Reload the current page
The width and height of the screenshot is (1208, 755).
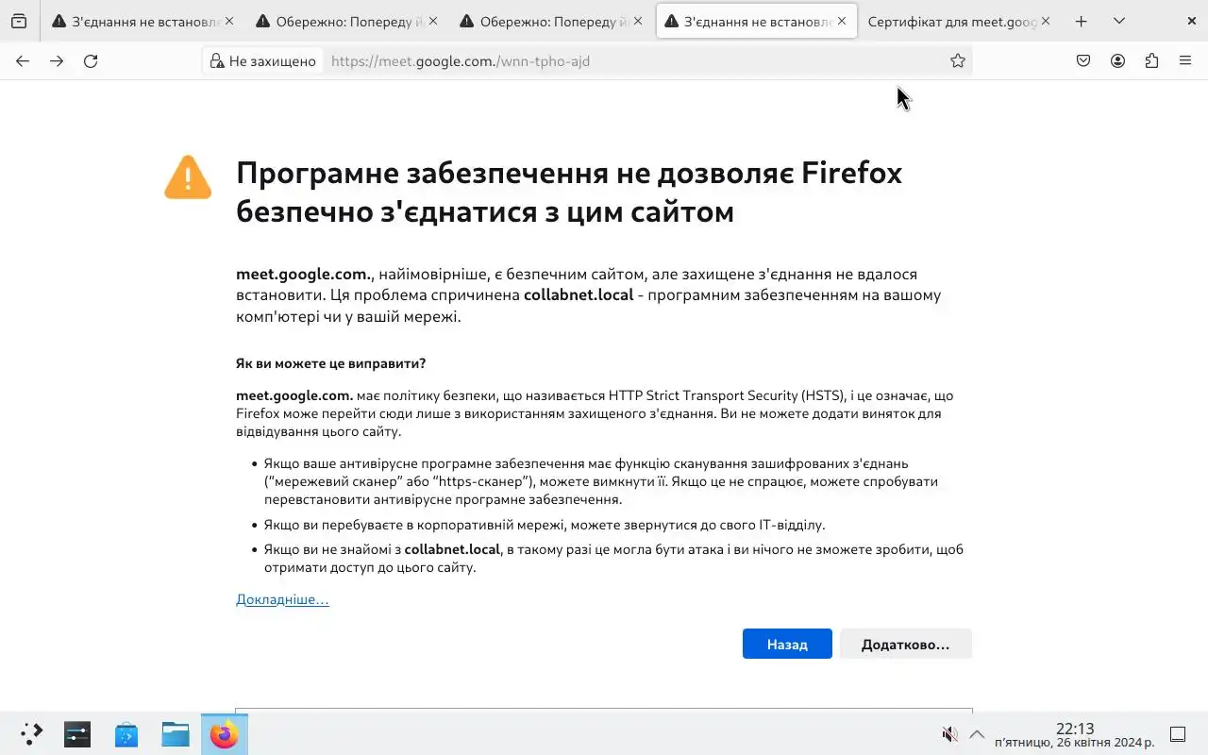click(x=91, y=61)
